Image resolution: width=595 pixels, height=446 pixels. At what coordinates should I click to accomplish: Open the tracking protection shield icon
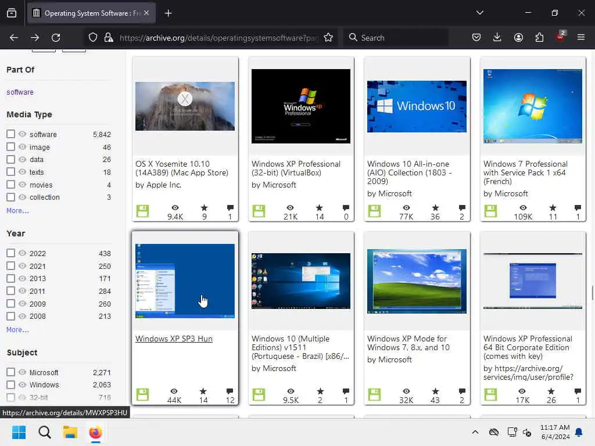tap(93, 38)
